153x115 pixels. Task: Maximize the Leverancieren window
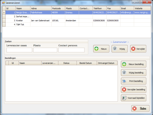[x=140, y=2]
